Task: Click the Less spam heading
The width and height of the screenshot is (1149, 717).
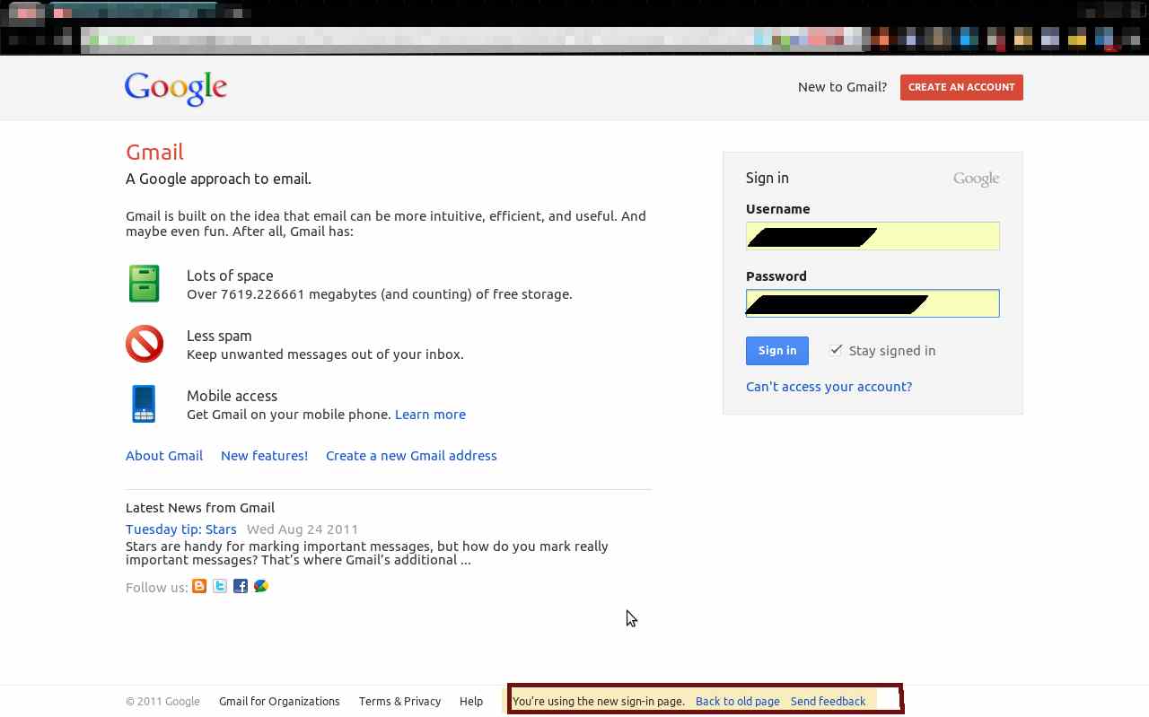Action: [x=219, y=336]
